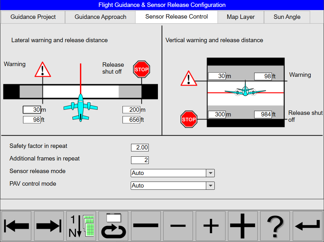Screen dimensions: 324x242
Task: Open help using the question mark icon
Action: [x=275, y=226]
